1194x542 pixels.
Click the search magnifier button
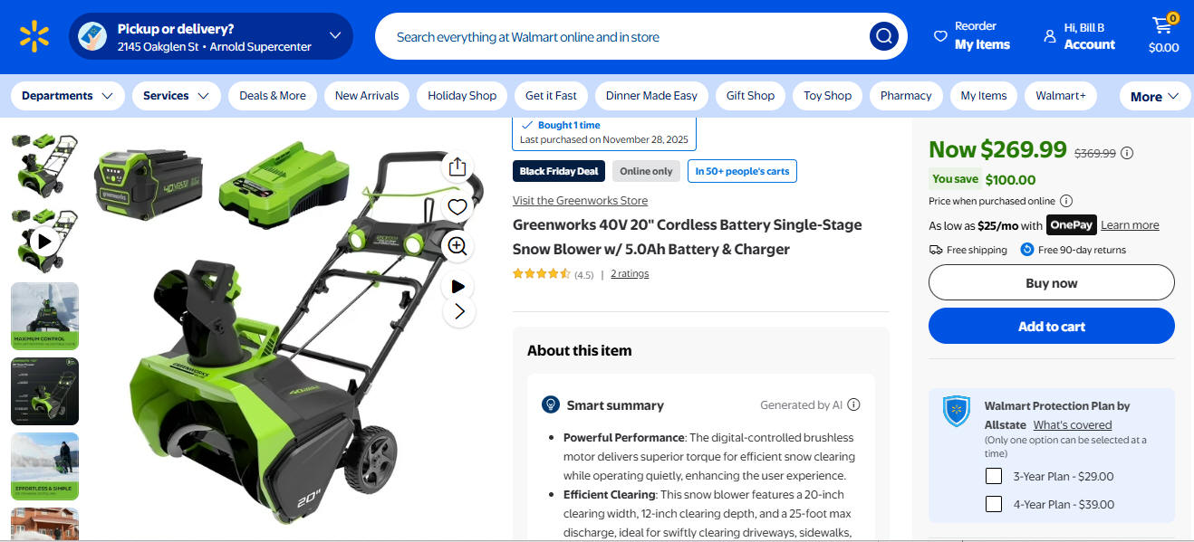point(883,36)
